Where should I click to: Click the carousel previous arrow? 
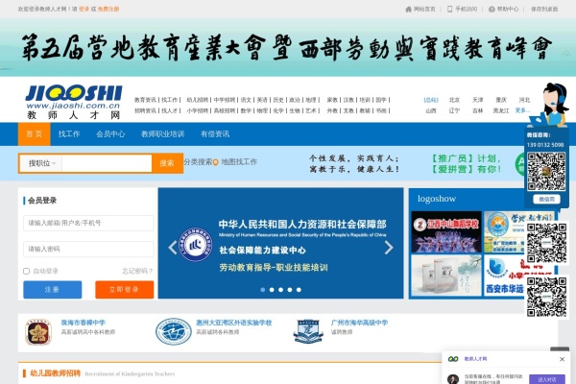(172, 248)
